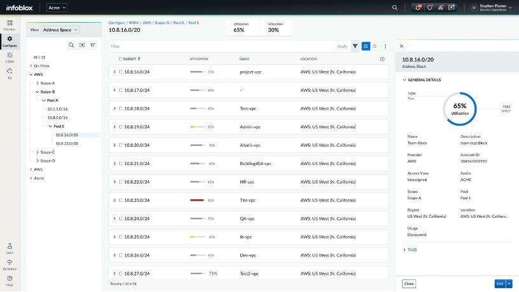Open the Monitor section in sidebar

(x=10, y=25)
